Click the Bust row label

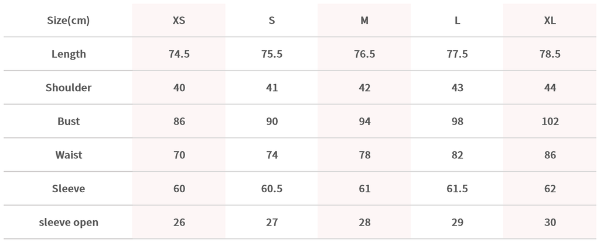point(69,121)
